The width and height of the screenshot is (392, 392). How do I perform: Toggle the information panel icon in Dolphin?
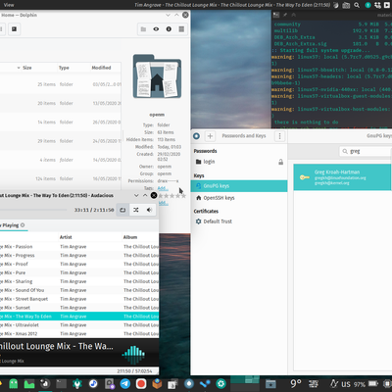point(169,29)
